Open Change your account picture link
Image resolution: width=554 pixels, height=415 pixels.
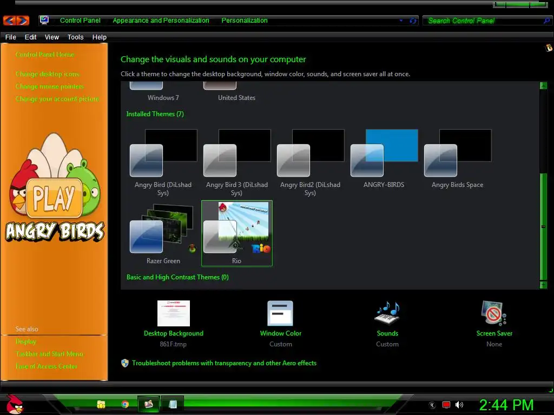(x=57, y=98)
